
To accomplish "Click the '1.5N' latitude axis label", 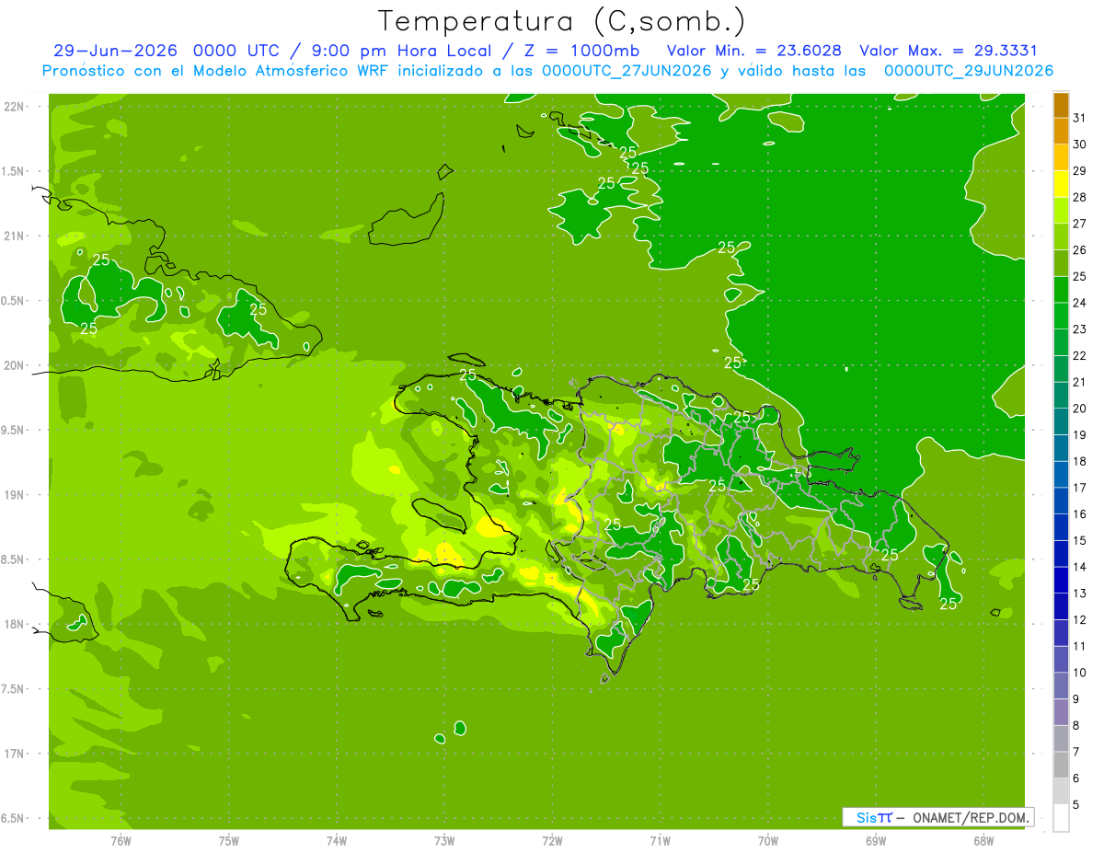I will 13,171.
